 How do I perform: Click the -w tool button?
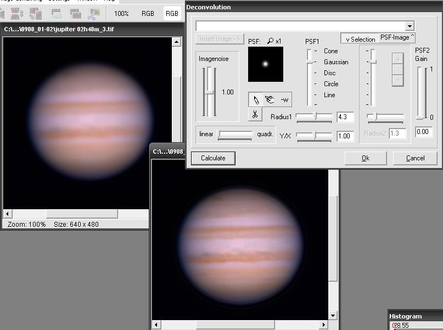[x=284, y=100]
